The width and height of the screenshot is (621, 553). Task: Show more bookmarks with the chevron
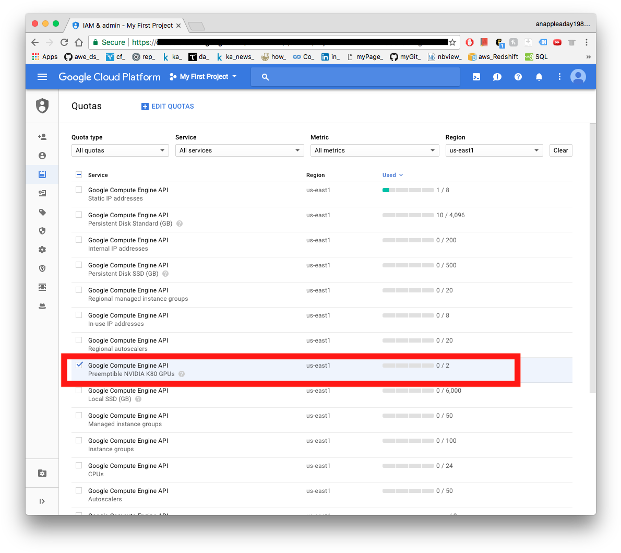(x=588, y=57)
